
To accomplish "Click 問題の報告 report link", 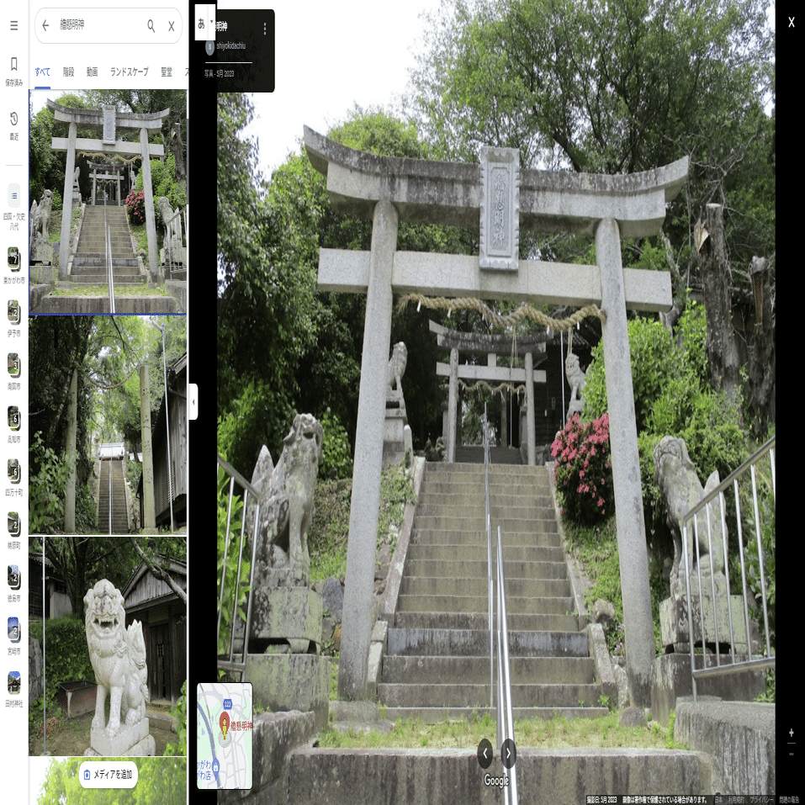I will pos(789,800).
